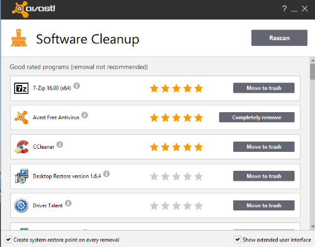Click the info icon next to 7-Zip 16.00

[x=77, y=86]
